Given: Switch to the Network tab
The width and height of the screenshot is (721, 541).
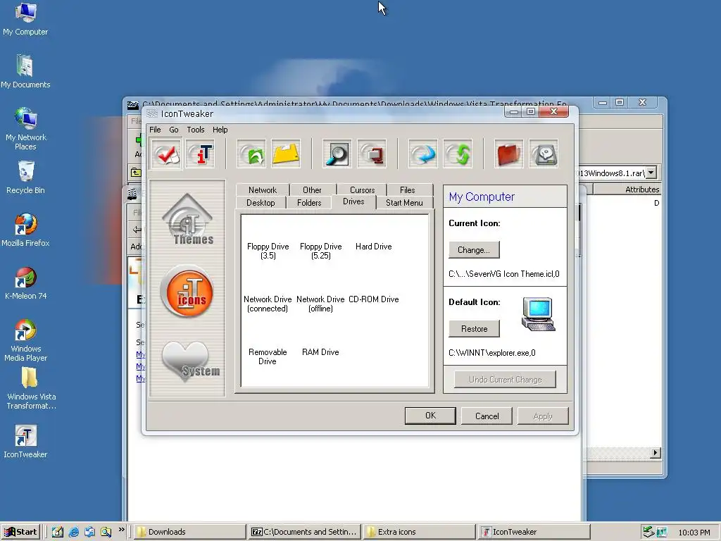Looking at the screenshot, I should click(263, 189).
